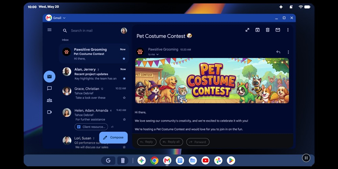Click the sender name Pawsitive Grooming in message
This screenshot has width=338, height=169.
163,49
